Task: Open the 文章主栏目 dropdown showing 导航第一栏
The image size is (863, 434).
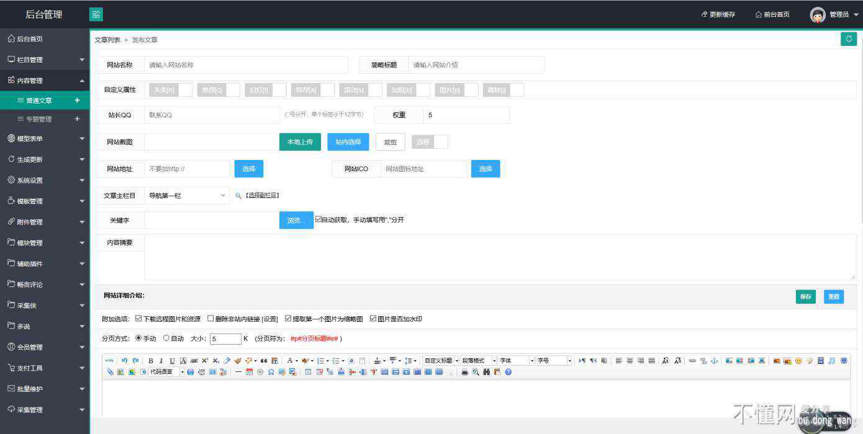Action: (187, 195)
